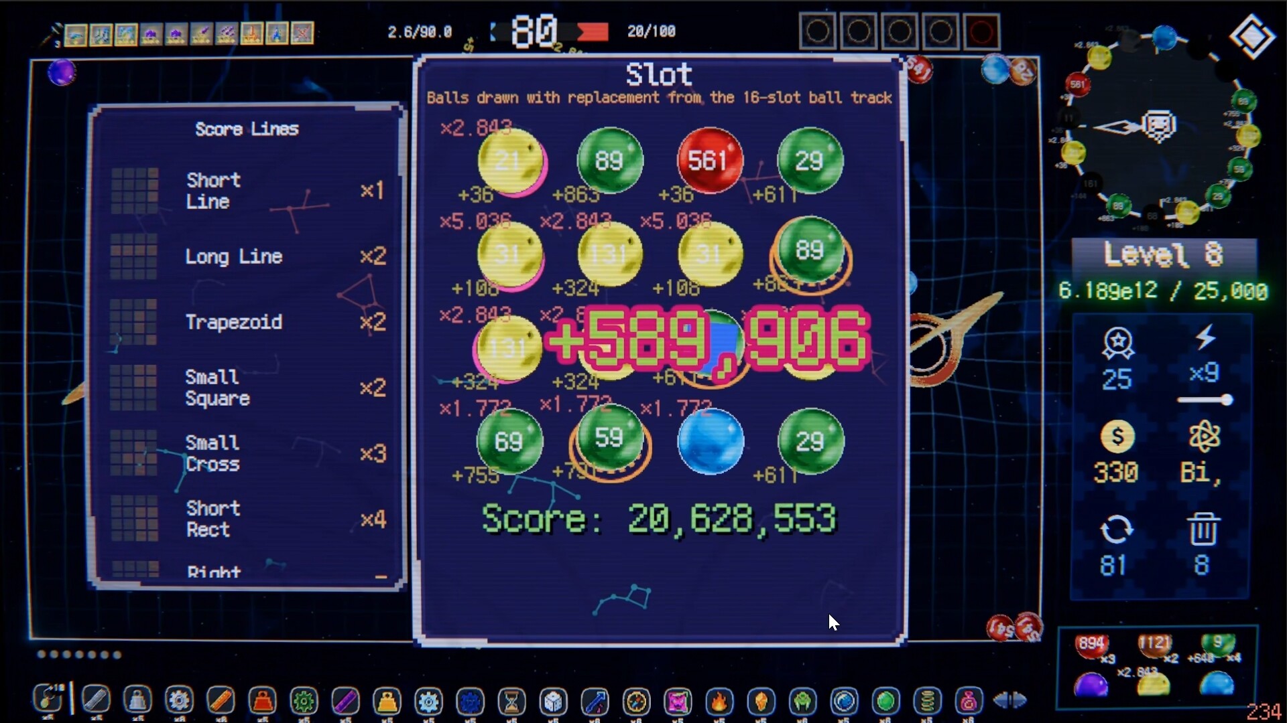This screenshot has width=1287, height=723.
Task: Select the white dice item icon
Action: (553, 701)
